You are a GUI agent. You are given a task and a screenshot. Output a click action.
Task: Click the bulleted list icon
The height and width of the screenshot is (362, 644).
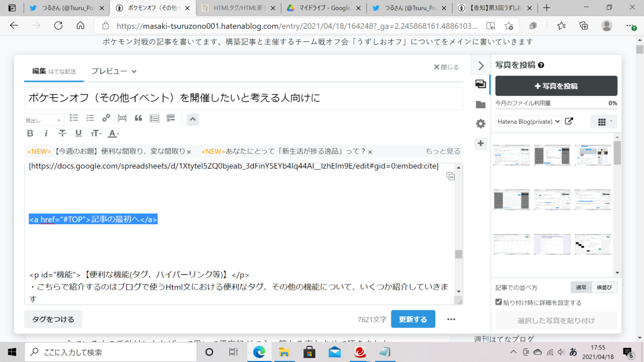coord(74,117)
